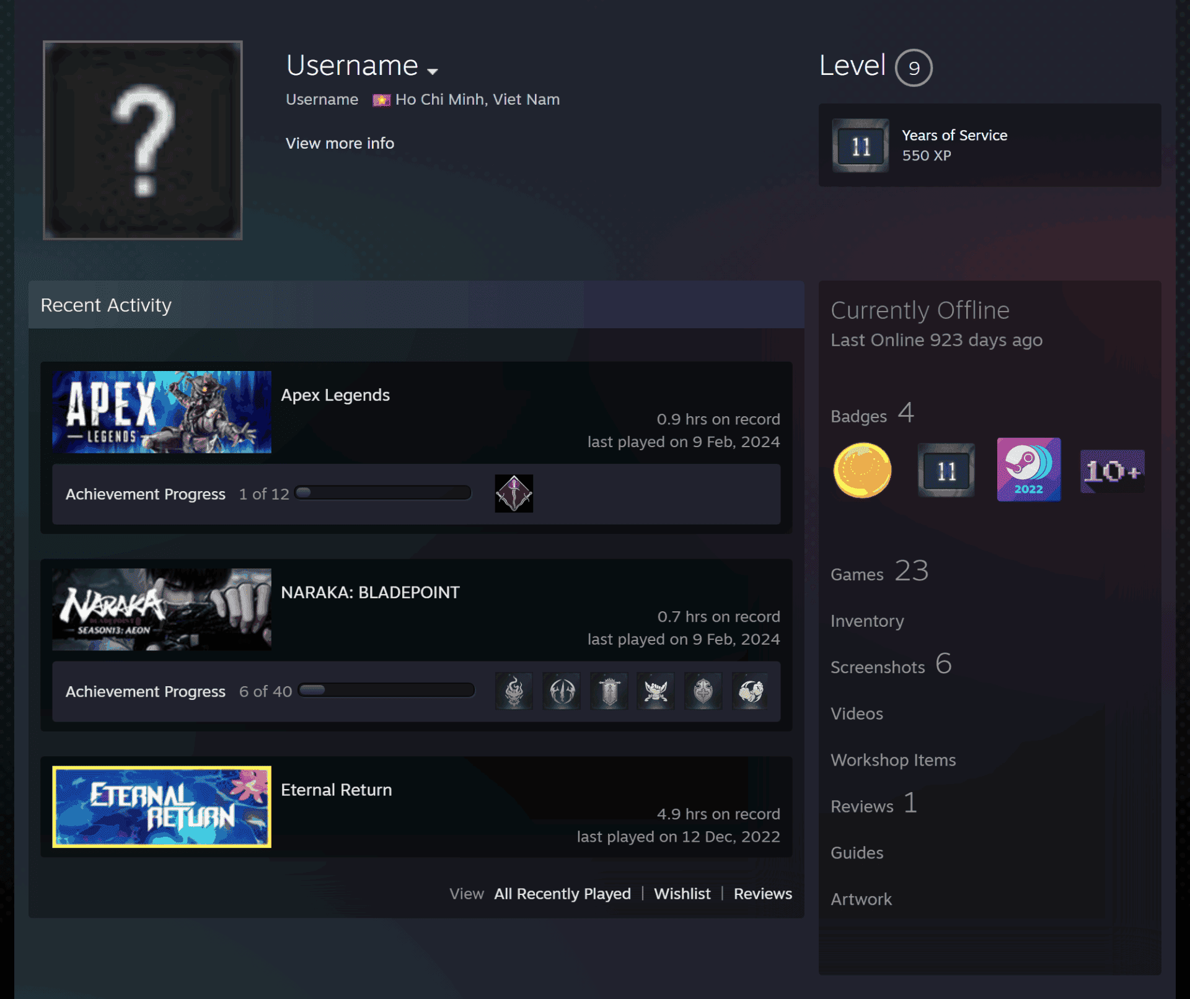Click the Apex Legends achievement progress bar
The image size is (1190, 999).
click(x=383, y=493)
